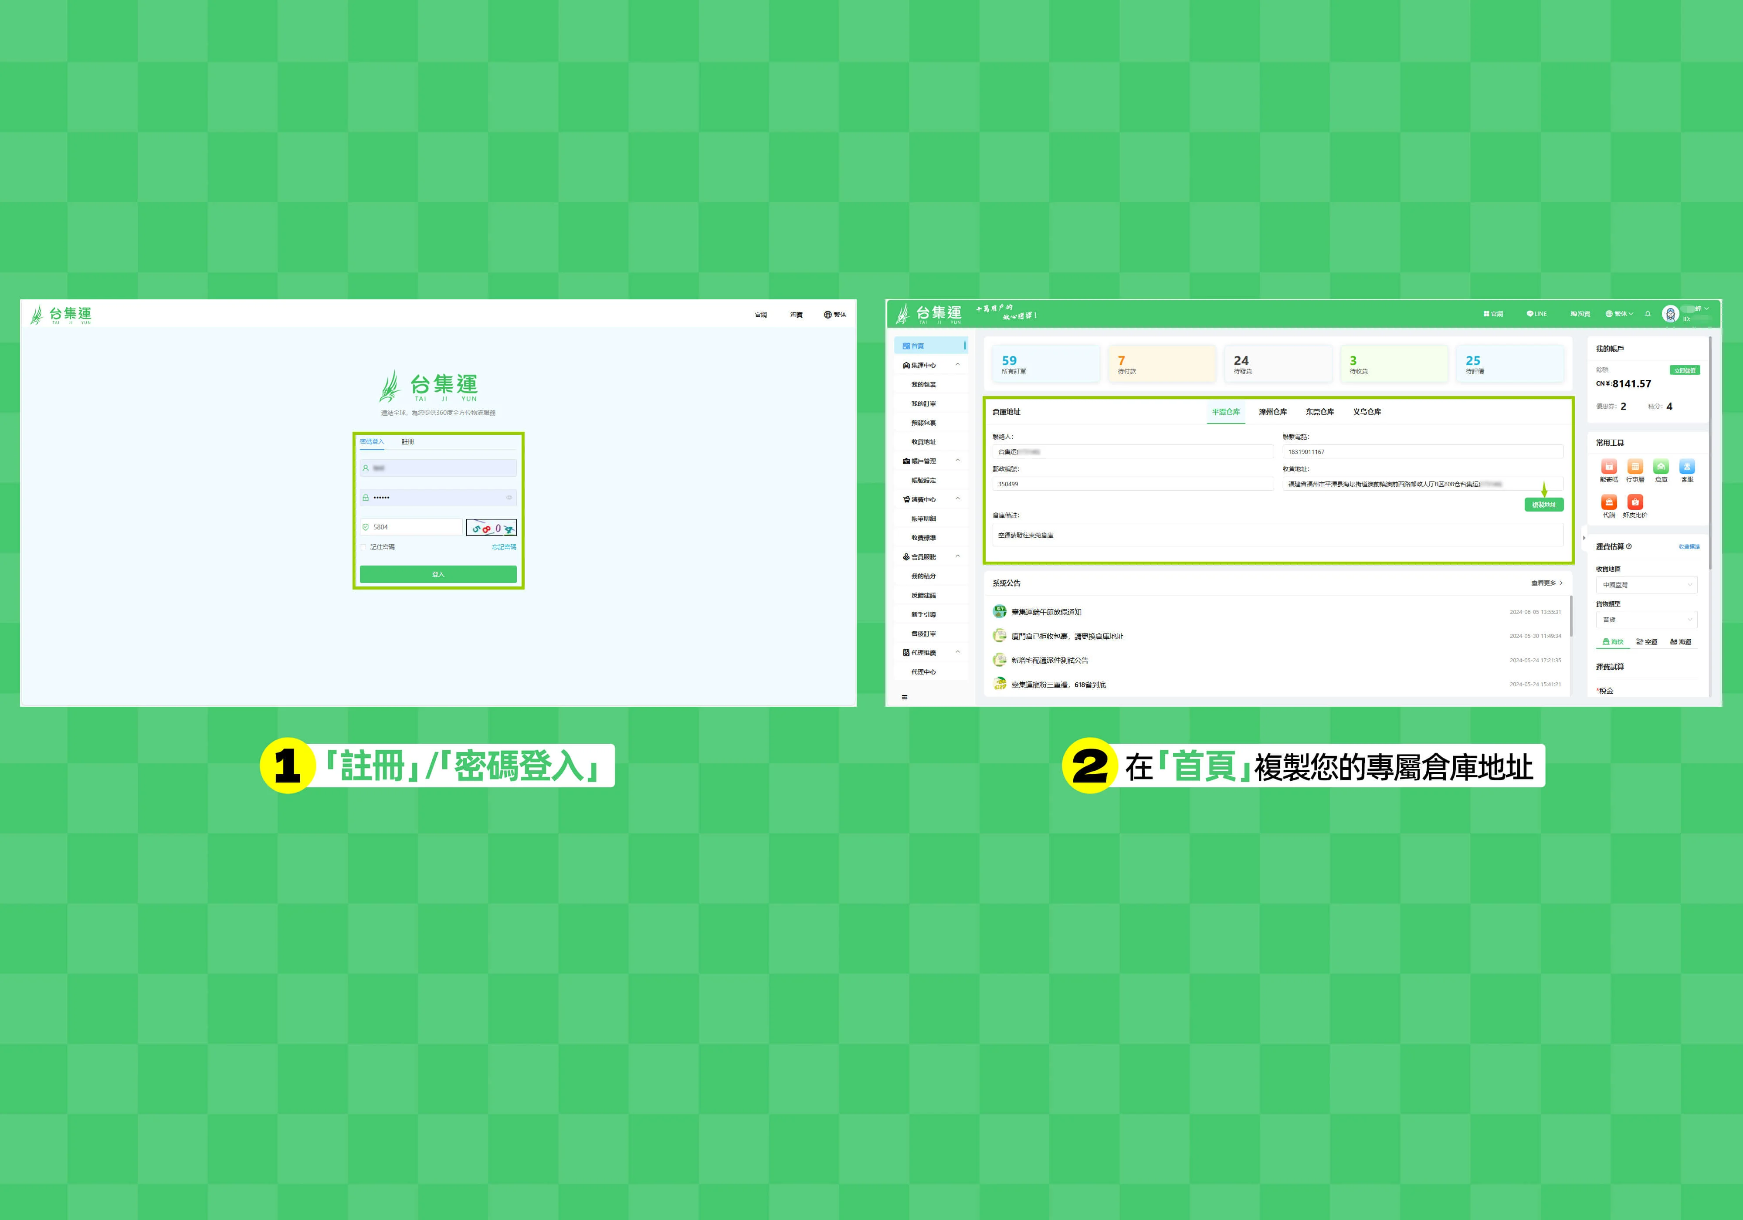
Task: Click the 所有訂單 59 stat card
Action: [x=1045, y=364]
